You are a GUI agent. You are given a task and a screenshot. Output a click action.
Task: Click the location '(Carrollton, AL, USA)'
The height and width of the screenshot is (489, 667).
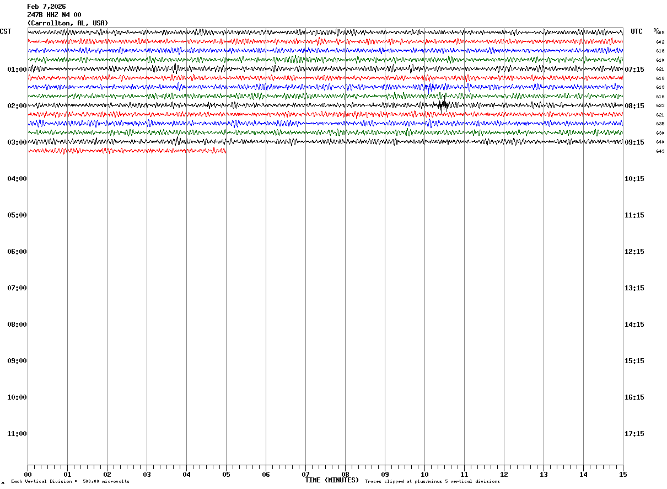[x=68, y=23]
